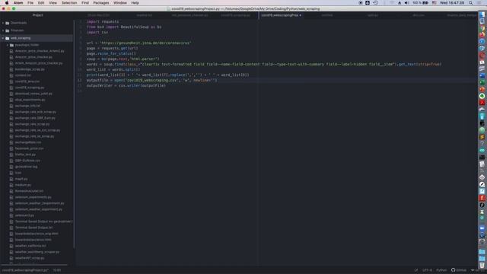Expand the Downloads folder in the tree

coord(3,23)
